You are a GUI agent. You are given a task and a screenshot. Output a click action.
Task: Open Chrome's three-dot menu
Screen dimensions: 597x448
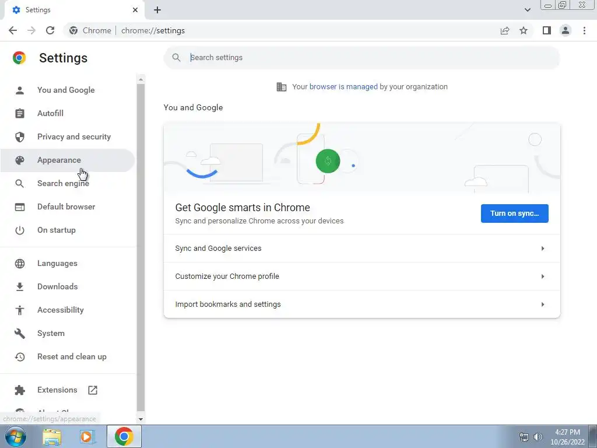tap(584, 30)
